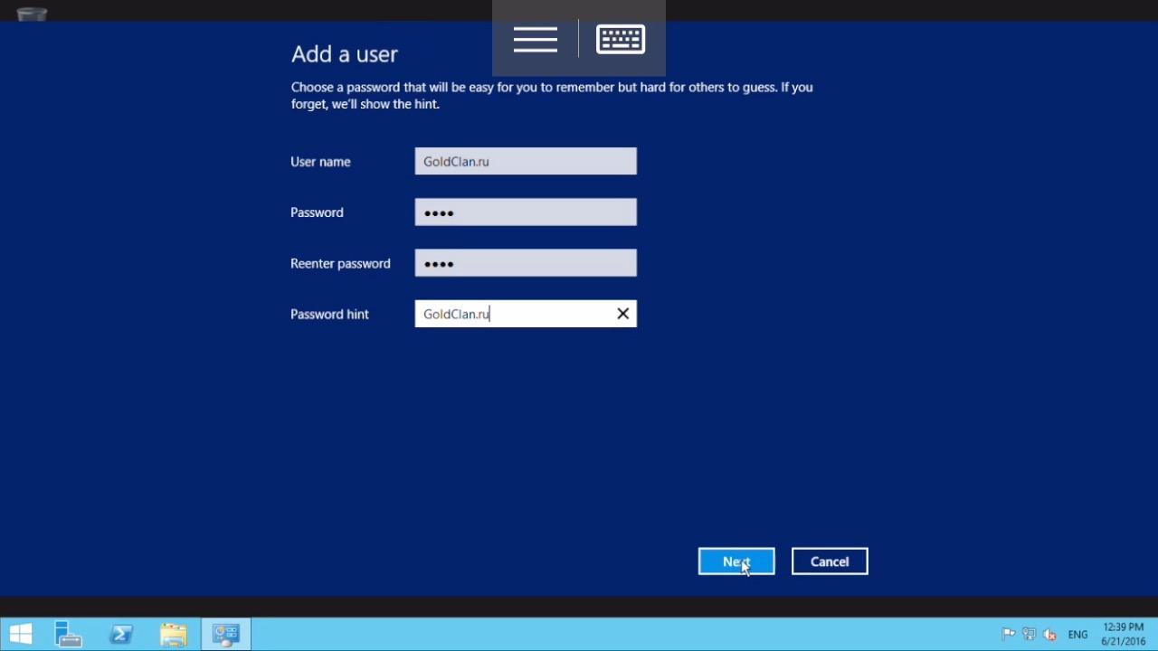Open Windows PowerShell from taskbar
Screen dimensions: 1158x651
pos(121,635)
